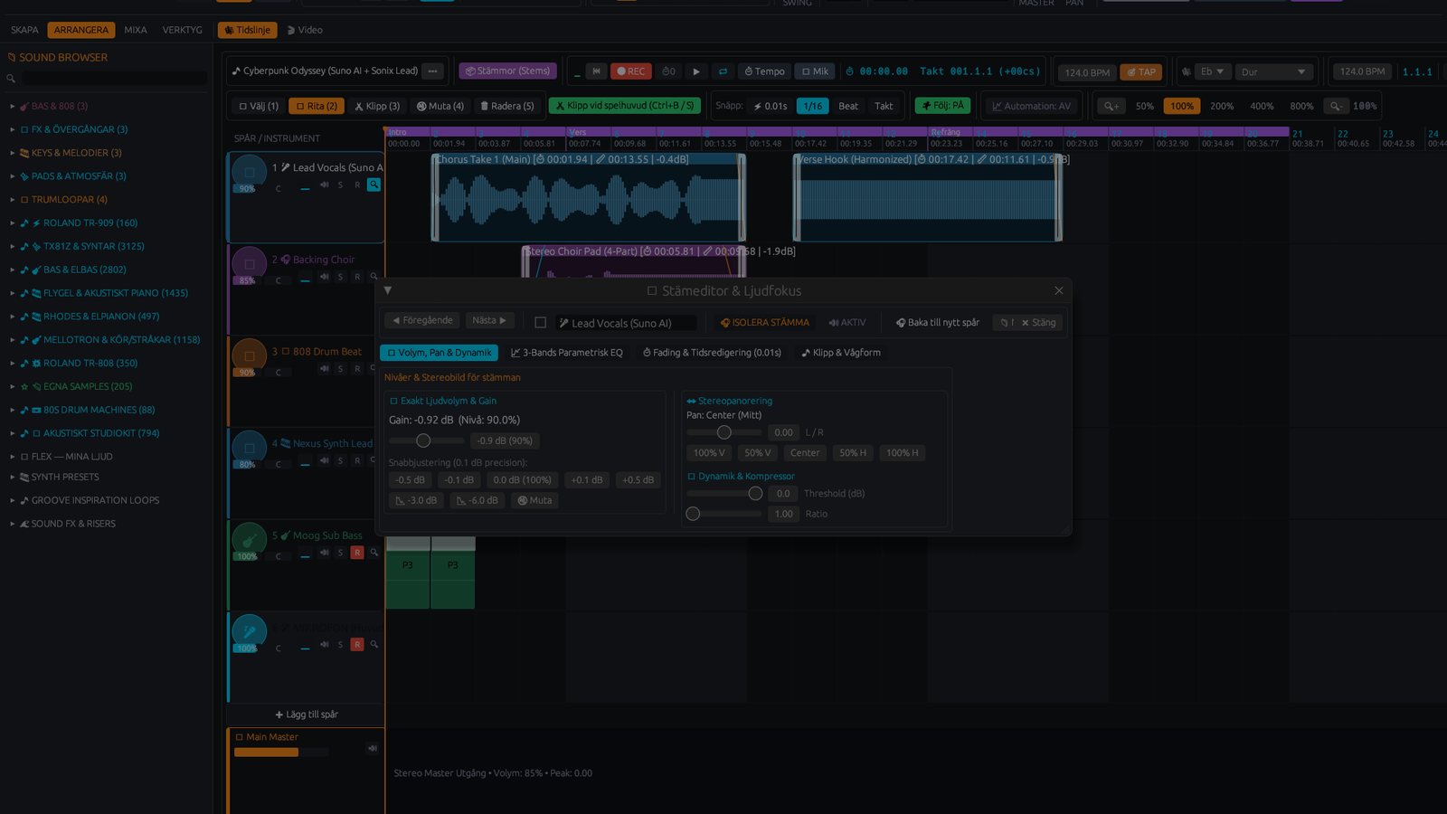Viewport: 1447px width, 814px height.
Task: Toggle Automation: AV switch
Action: [x=1031, y=106]
